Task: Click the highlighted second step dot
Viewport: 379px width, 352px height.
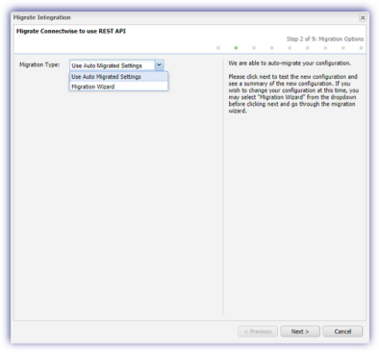Action: [236, 48]
